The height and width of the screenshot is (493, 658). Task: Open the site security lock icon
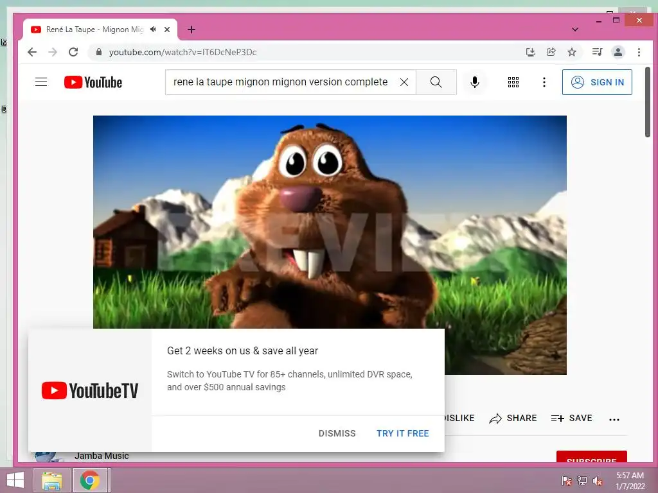[98, 52]
